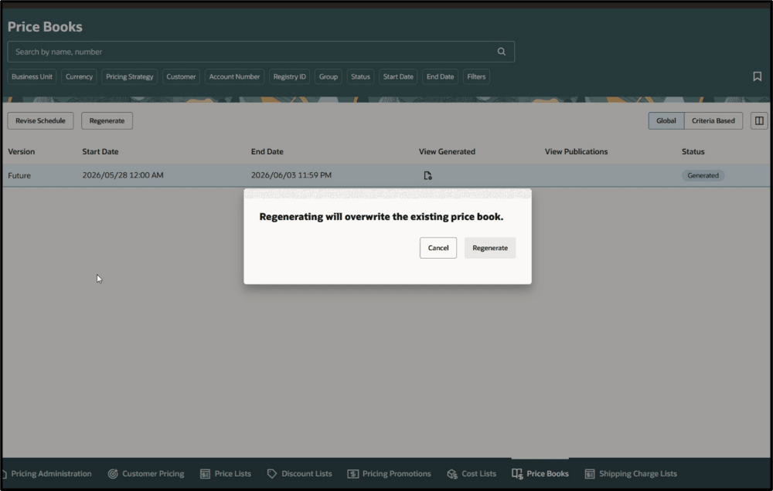
Task: Go to Customer Pricing tab
Action: click(x=153, y=474)
